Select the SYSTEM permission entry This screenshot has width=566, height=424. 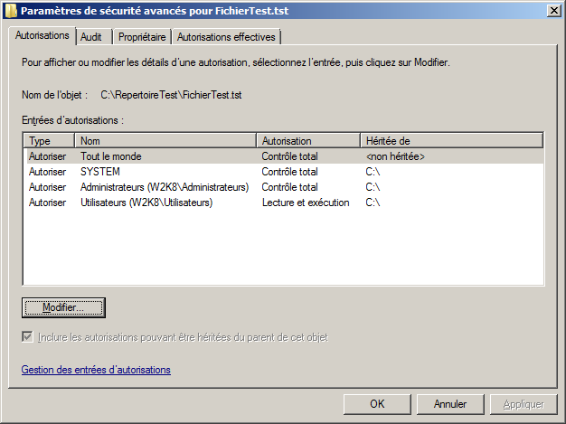coord(100,172)
